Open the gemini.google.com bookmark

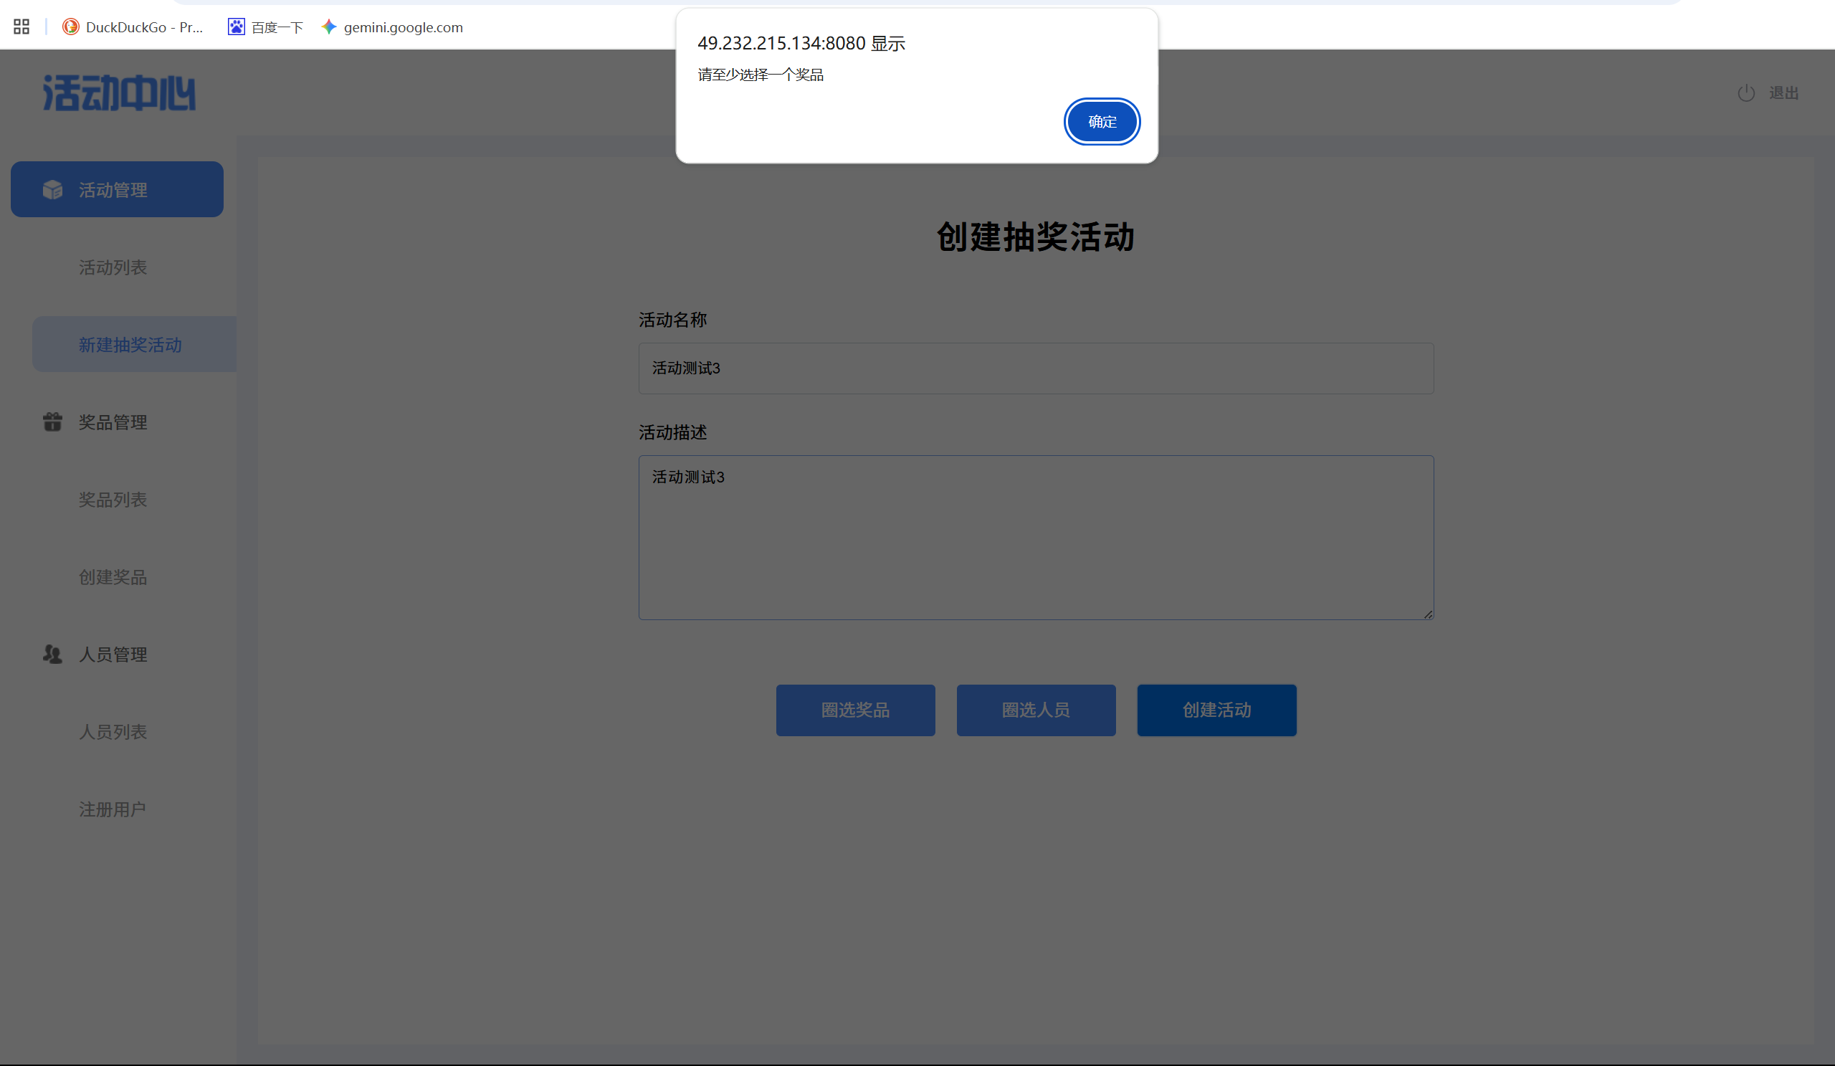click(392, 27)
